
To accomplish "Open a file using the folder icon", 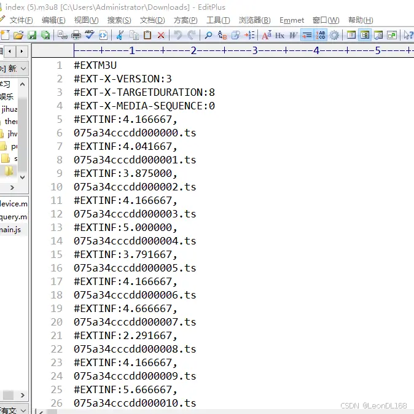I will pyautogui.click(x=18, y=35).
